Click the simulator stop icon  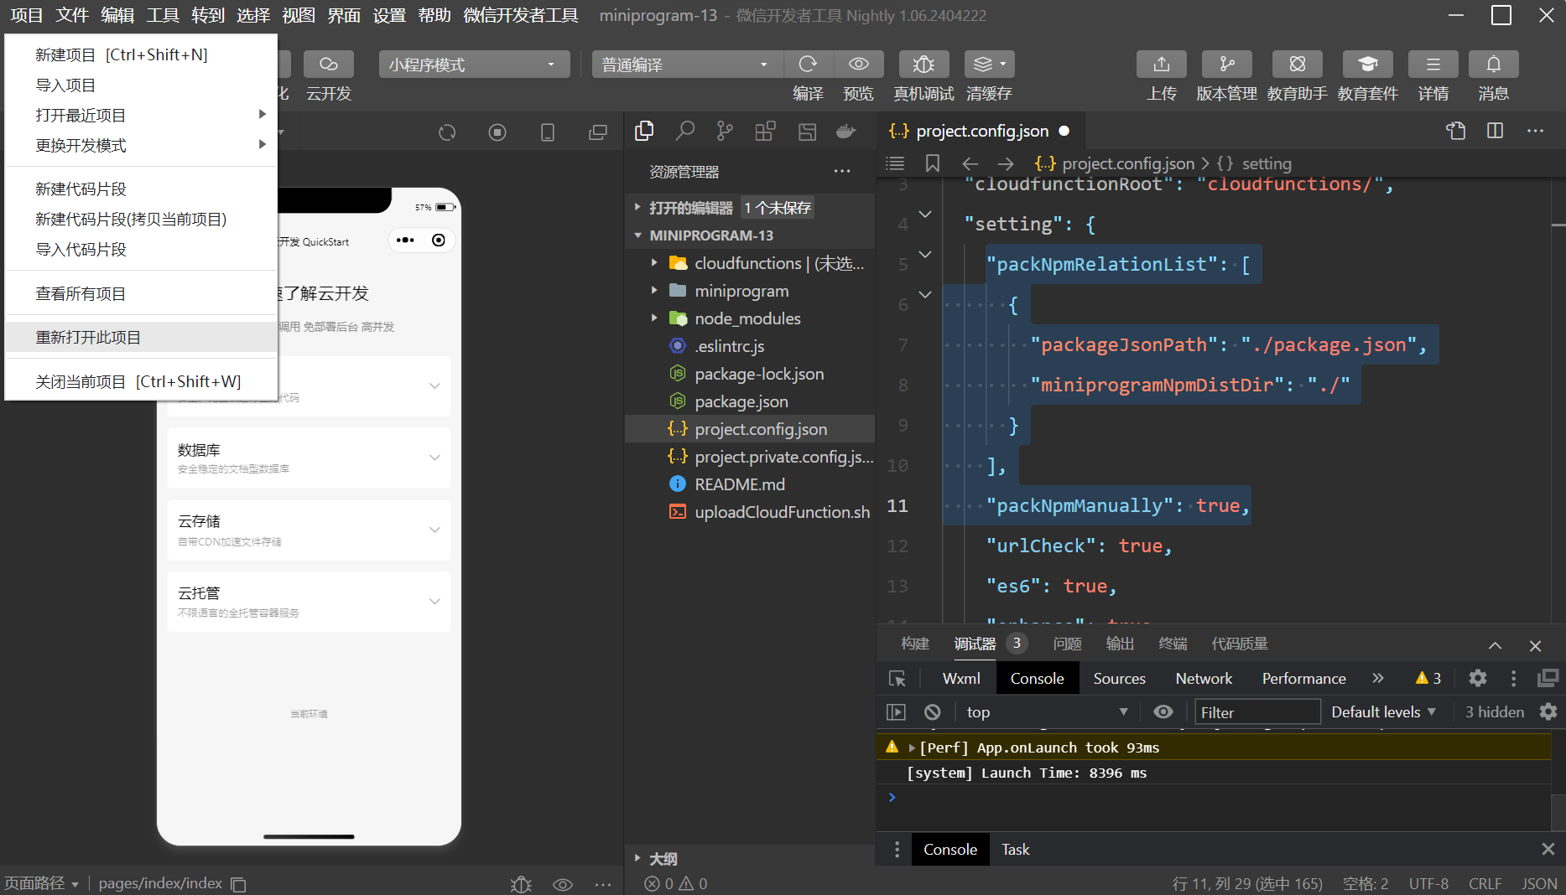(497, 132)
